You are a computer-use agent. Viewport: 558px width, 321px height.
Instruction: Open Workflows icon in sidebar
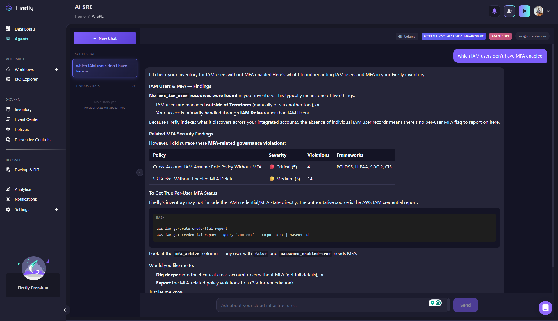pos(8,69)
